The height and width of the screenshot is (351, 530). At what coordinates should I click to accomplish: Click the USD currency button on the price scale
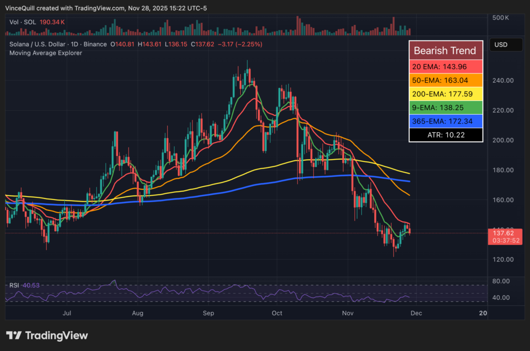[x=506, y=44]
